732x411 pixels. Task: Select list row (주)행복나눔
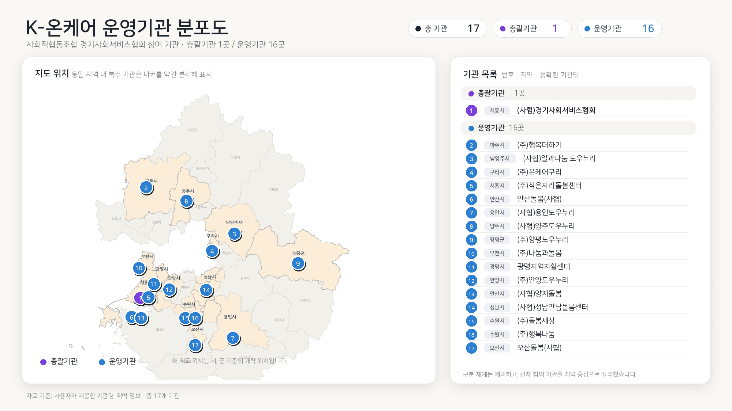pos(577,334)
